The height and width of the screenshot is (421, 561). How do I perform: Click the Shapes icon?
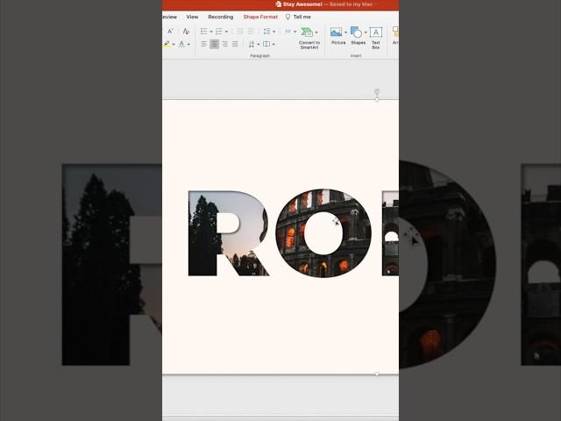pos(356,32)
